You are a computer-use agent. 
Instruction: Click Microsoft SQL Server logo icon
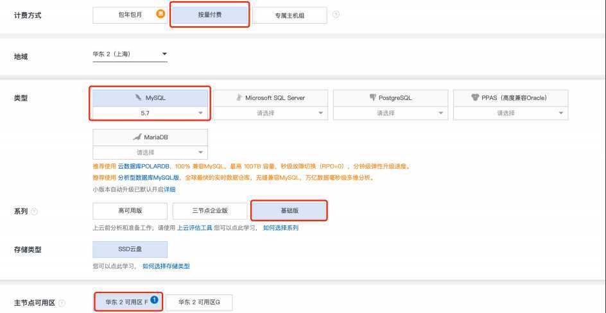pyautogui.click(x=239, y=97)
